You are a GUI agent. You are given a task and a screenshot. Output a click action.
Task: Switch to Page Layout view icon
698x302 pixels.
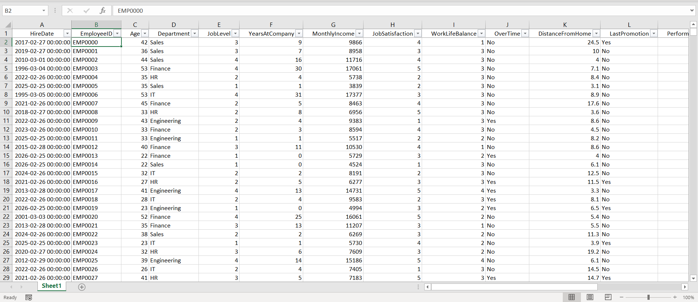[x=590, y=297]
